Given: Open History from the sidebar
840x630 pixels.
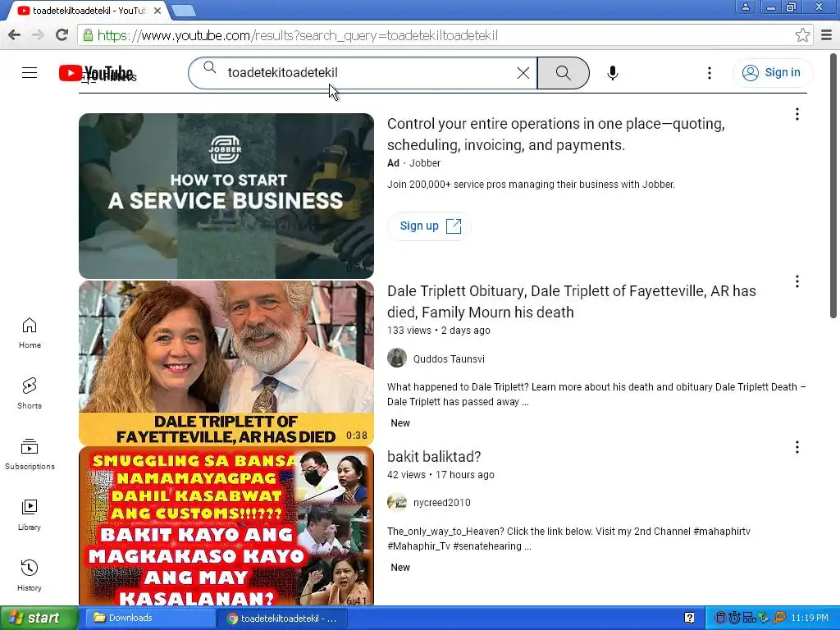Looking at the screenshot, I should click(30, 575).
